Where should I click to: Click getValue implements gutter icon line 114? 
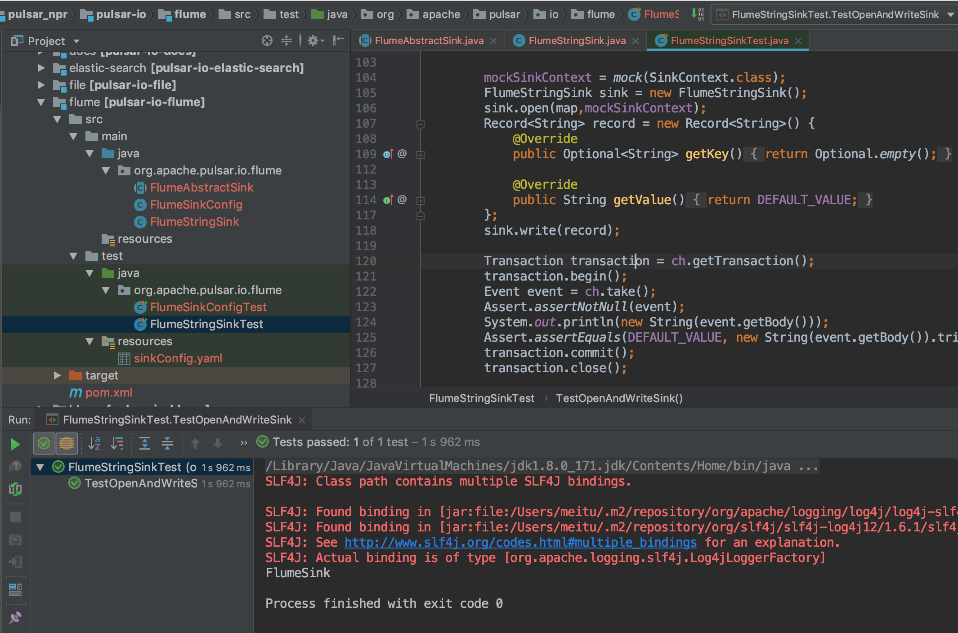(388, 200)
